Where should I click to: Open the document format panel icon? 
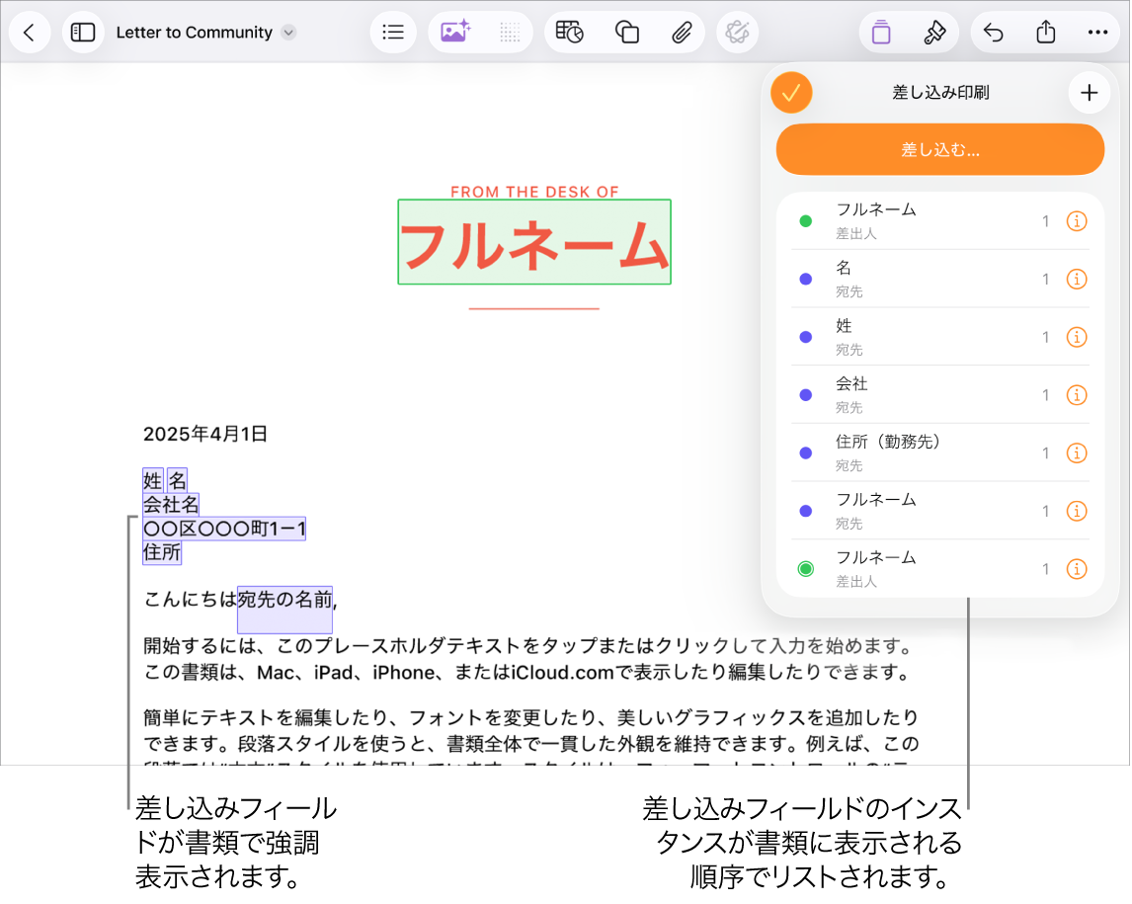[x=879, y=32]
